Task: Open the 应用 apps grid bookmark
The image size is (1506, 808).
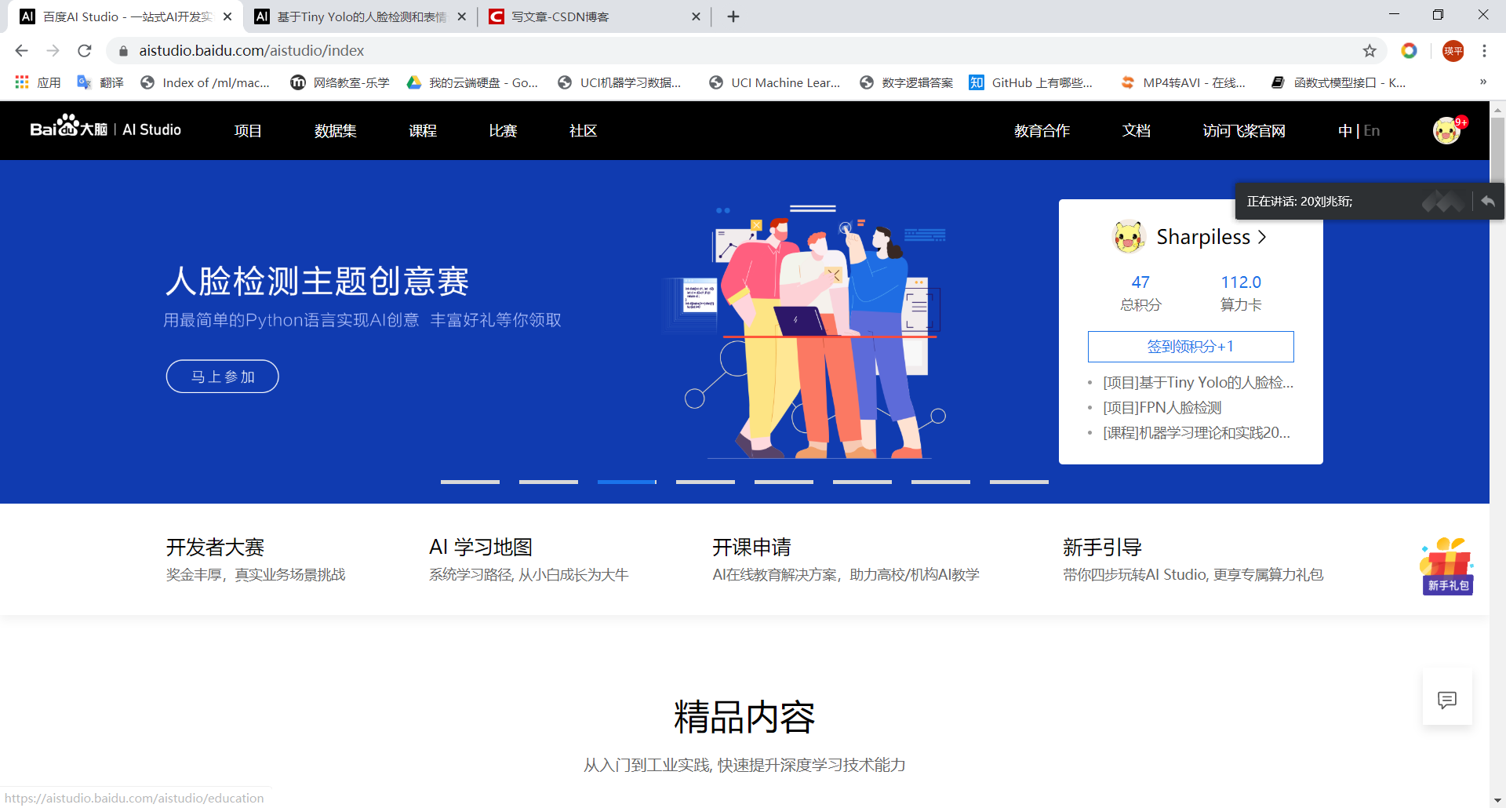Action: tap(38, 82)
